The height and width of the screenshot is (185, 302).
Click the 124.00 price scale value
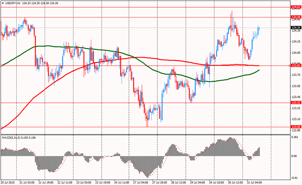(296, 53)
